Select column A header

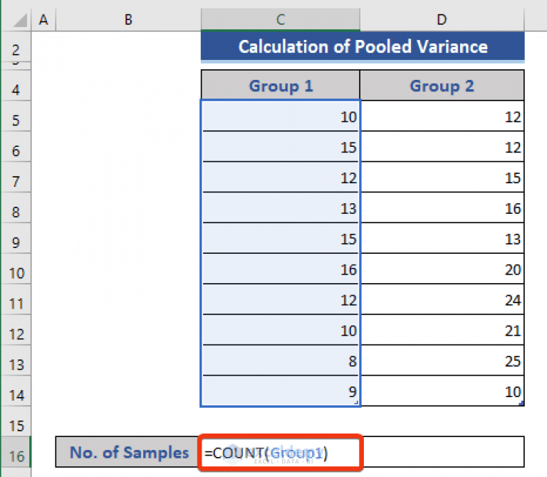coord(43,19)
